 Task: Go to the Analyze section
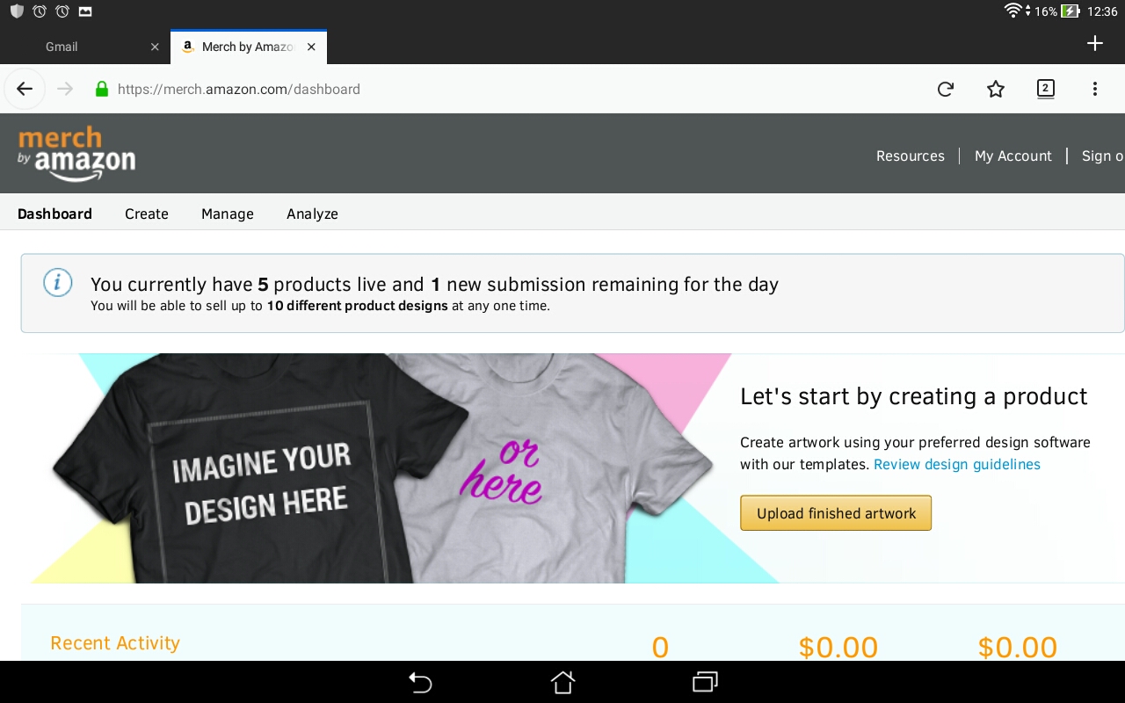[312, 214]
